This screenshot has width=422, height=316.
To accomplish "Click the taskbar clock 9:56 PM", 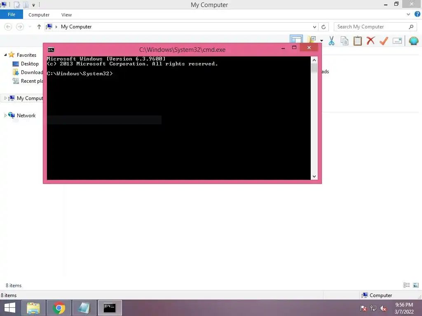I will (x=404, y=305).
